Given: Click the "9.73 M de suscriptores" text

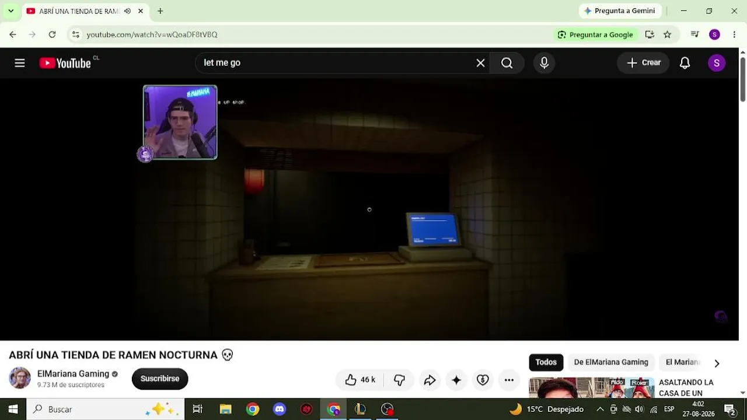Looking at the screenshot, I should tap(71, 385).
